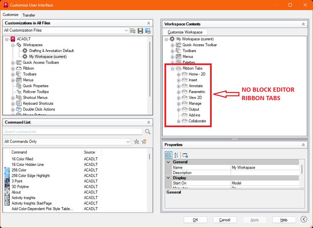Expand Quick Access Toolbars in left tree

pyautogui.click(x=13, y=63)
